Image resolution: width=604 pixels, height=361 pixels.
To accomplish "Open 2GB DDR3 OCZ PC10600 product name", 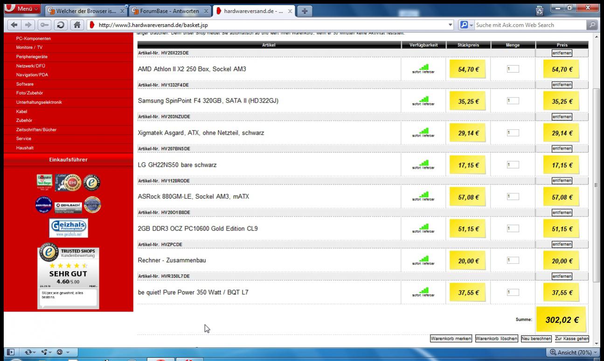I will (x=198, y=229).
